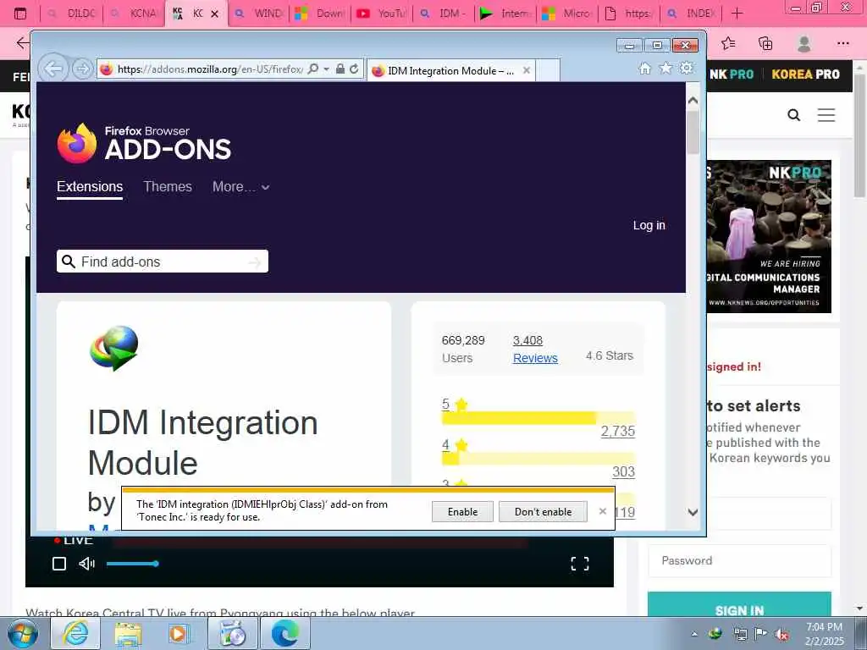Click the 303 four-star count link

pos(623,471)
